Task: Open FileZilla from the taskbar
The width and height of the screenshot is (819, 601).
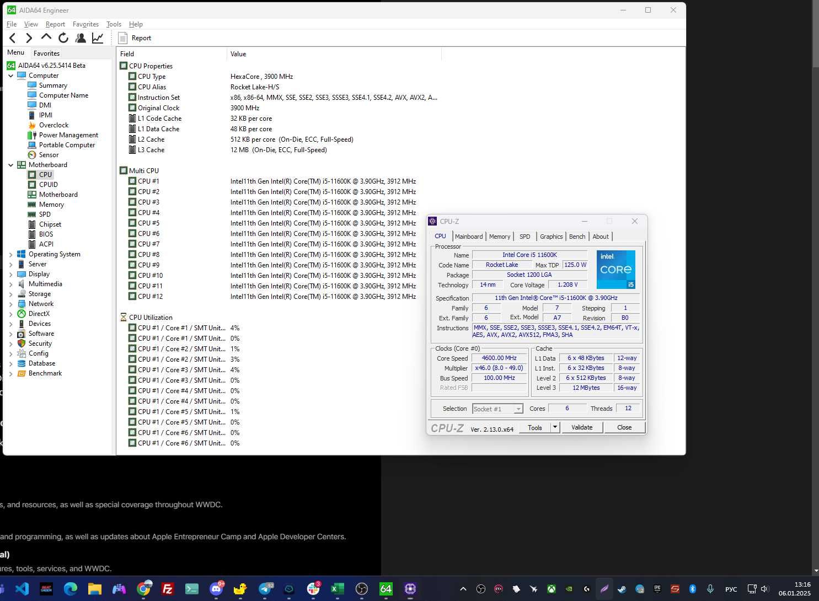Action: tap(168, 589)
